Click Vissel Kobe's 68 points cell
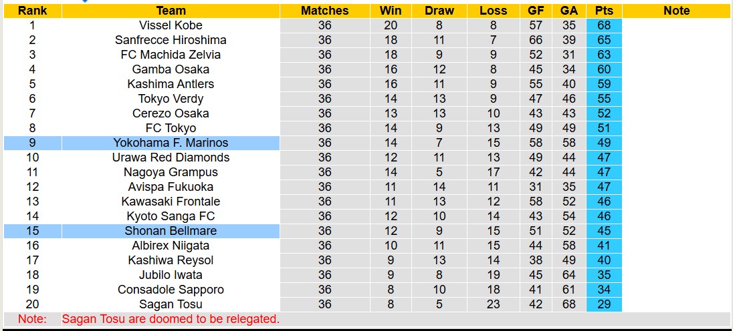 coord(604,25)
